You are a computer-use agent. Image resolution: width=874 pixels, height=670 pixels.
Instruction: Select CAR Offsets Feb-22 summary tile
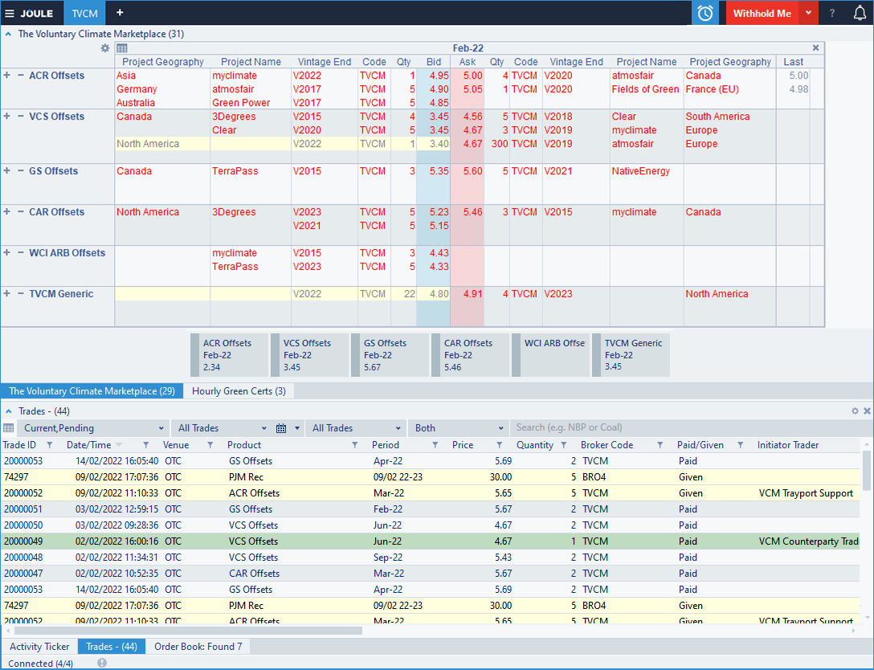pyautogui.click(x=470, y=355)
